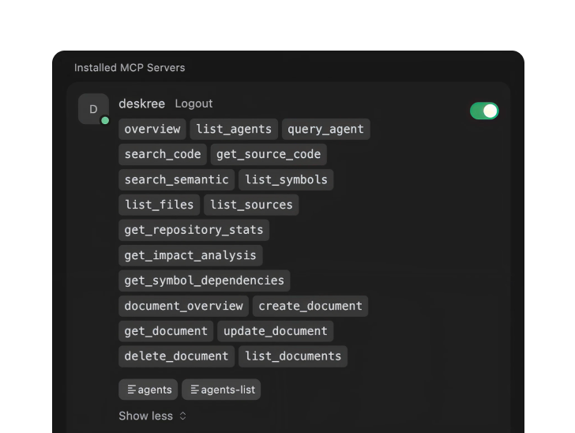Click the search_semantic tool tag
575x433 pixels.
[176, 179]
